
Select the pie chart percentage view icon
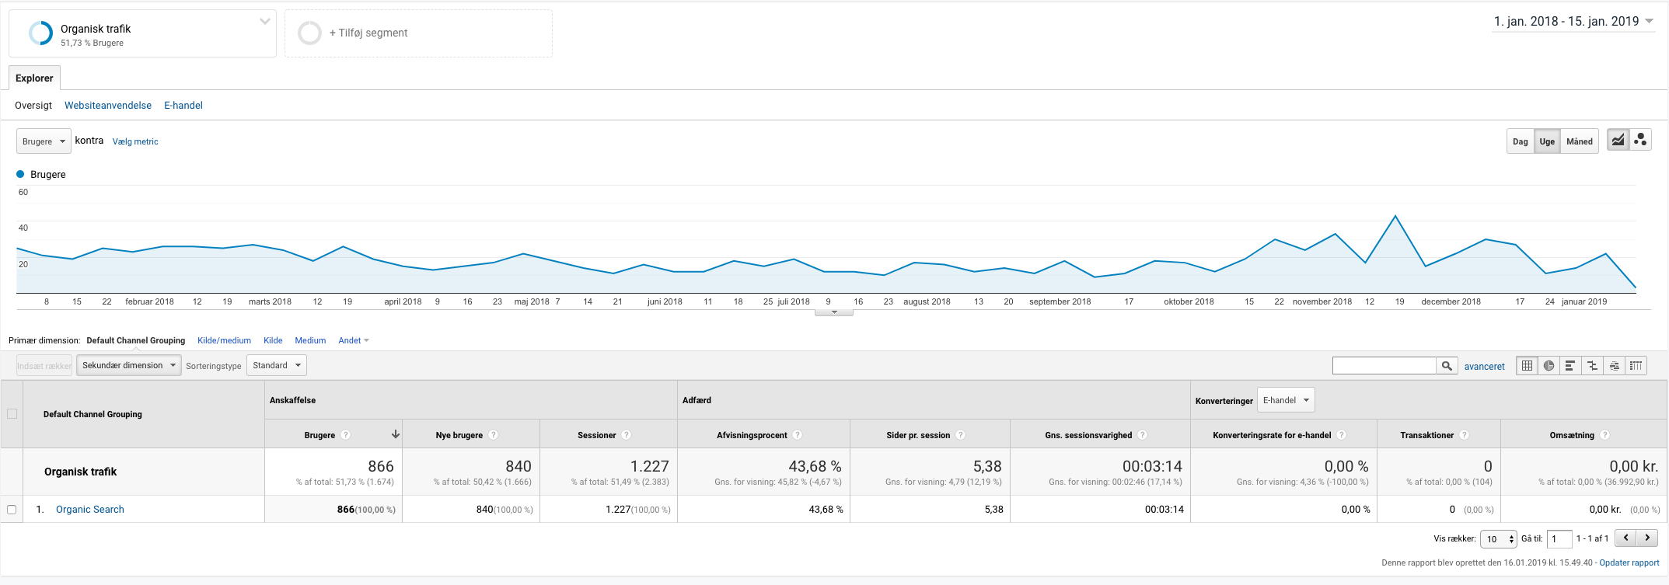coord(1549,366)
